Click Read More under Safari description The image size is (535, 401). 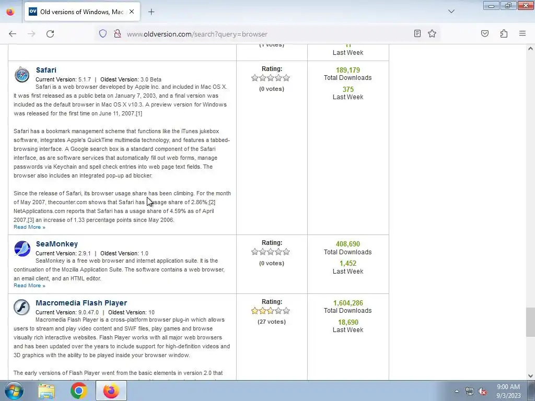click(29, 227)
